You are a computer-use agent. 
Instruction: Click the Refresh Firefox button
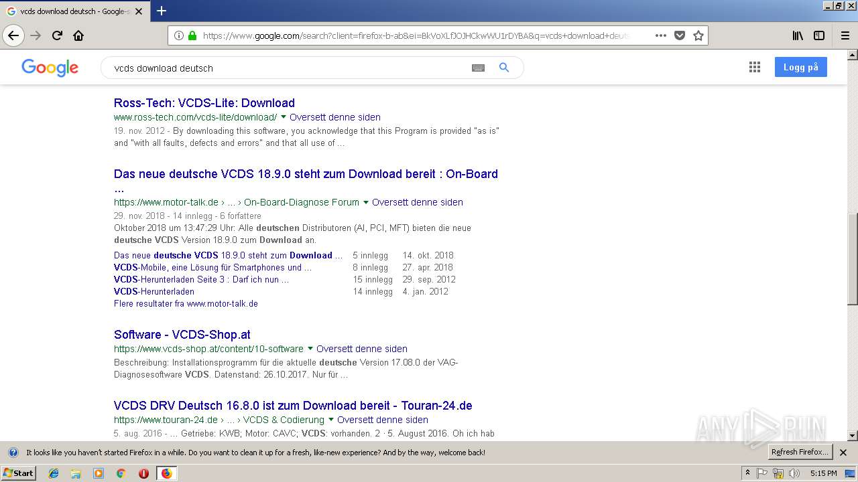click(800, 452)
